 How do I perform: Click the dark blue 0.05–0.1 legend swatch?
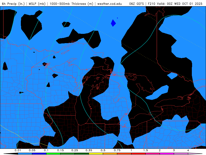pyautogui.click(x=39, y=154)
